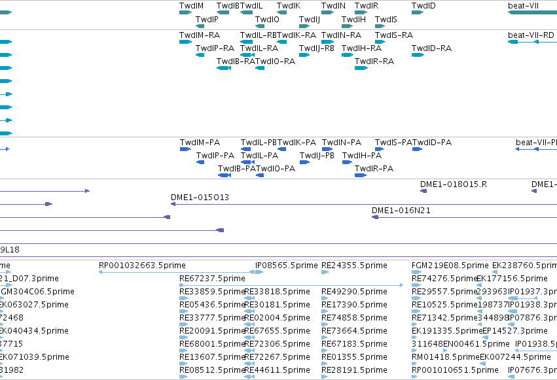Select the TwdlS-PA protein feature
This screenshot has width=557, height=380.
point(380,149)
